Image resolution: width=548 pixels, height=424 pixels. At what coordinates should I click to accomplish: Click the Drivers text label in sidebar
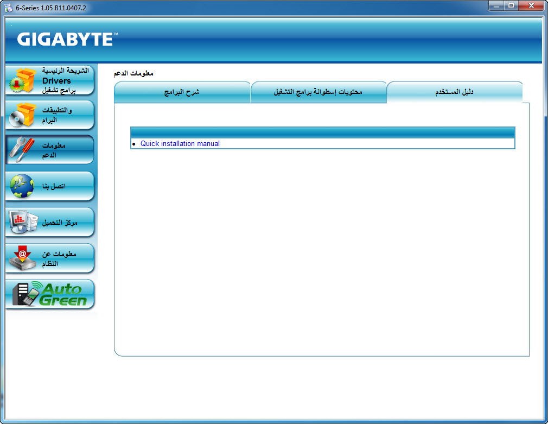tap(56, 81)
